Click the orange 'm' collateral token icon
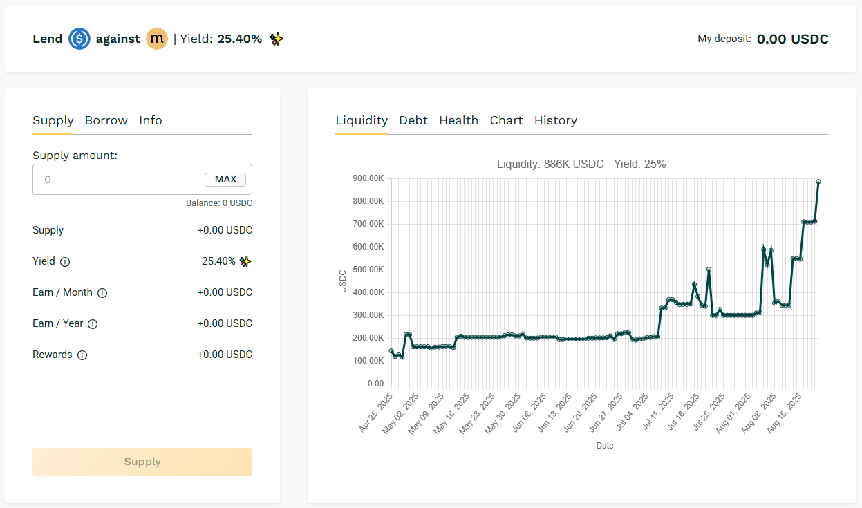 pos(157,39)
